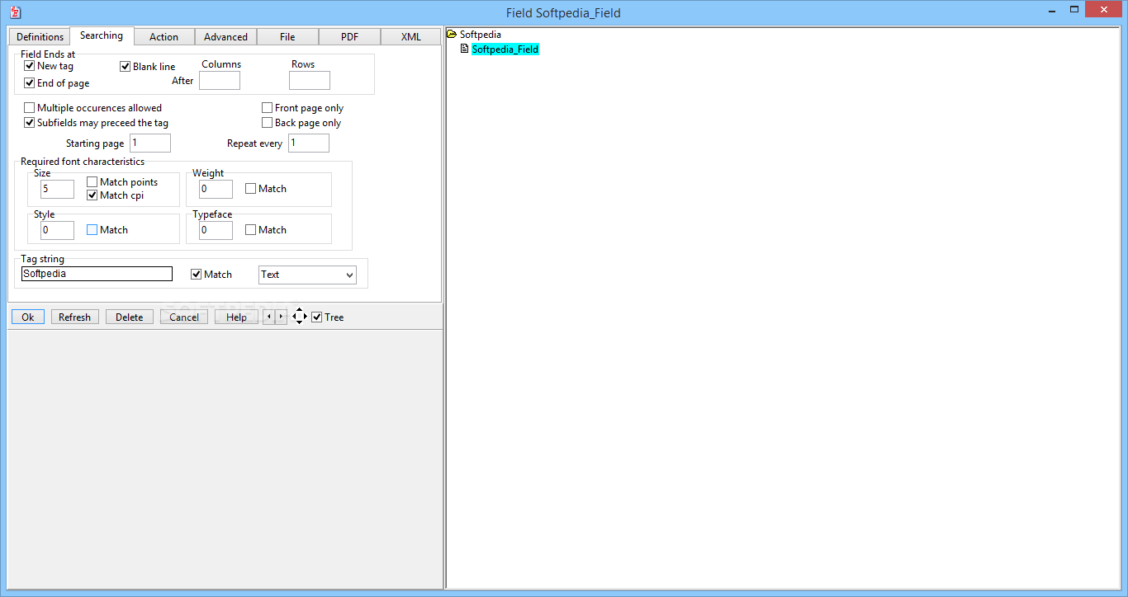Click the Ok button
1128x597 pixels.
click(x=28, y=317)
